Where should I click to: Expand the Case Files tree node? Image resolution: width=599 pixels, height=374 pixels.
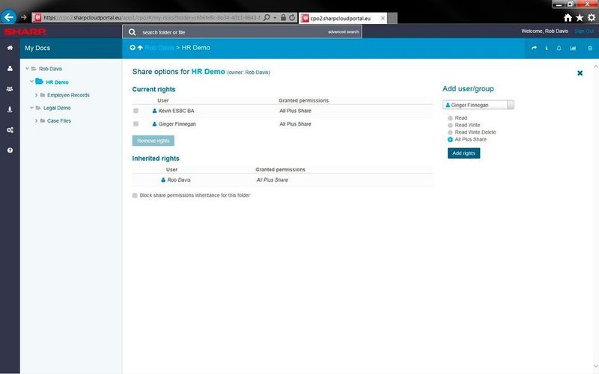[x=36, y=120]
